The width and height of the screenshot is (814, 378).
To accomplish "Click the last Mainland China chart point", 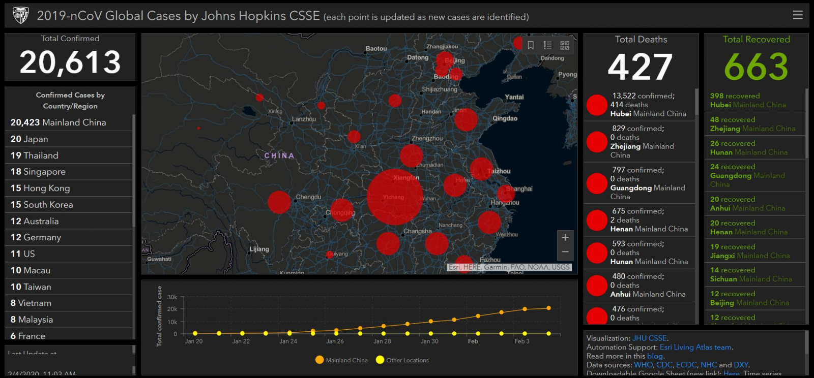I will [548, 308].
